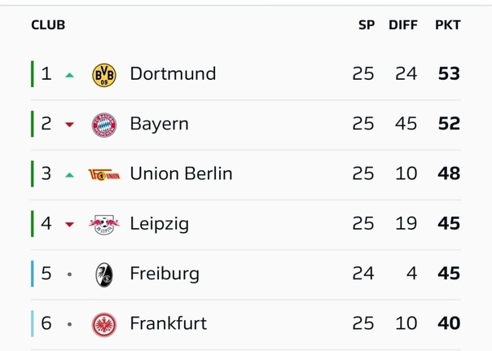Click the SC Freiburg club crest
Screen dimensions: 492x351
[x=104, y=274]
